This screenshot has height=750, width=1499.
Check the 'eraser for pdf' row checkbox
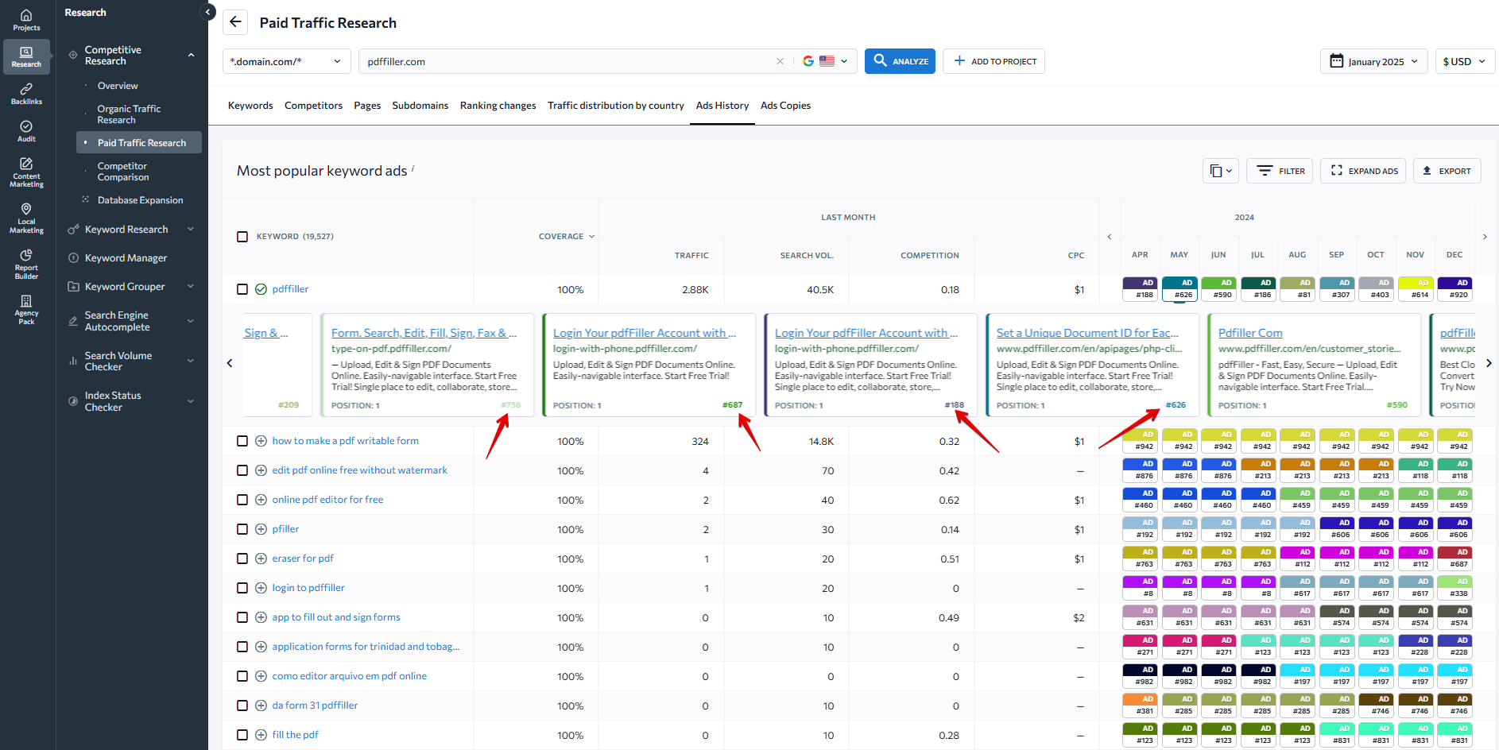coord(242,559)
